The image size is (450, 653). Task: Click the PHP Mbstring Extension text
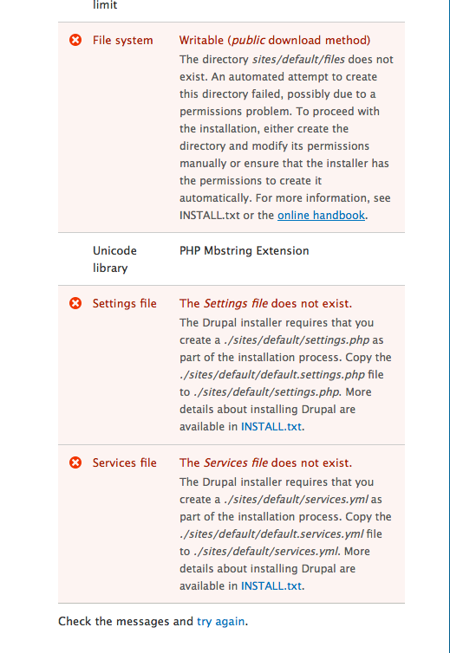pyautogui.click(x=245, y=250)
